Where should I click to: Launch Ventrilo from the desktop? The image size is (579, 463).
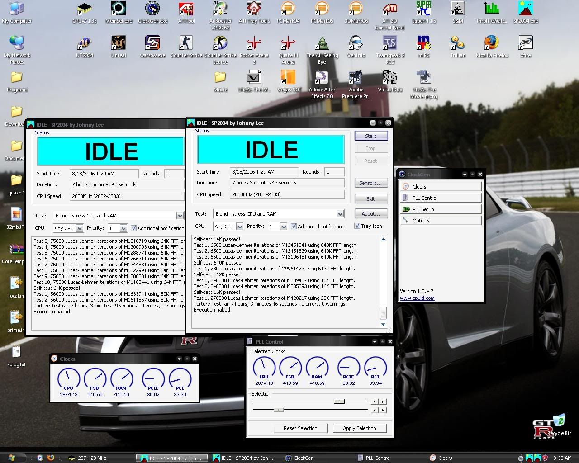point(356,47)
